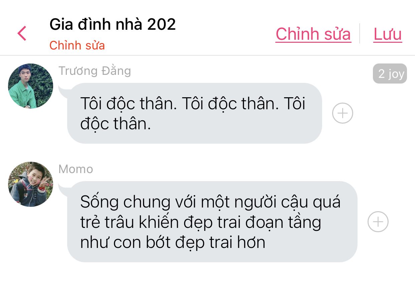Open Momo's avatar photo
The image size is (415, 281).
point(30,184)
